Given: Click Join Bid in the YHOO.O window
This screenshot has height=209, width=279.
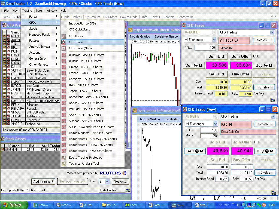Looking at the screenshot, I should click(x=216, y=56).
